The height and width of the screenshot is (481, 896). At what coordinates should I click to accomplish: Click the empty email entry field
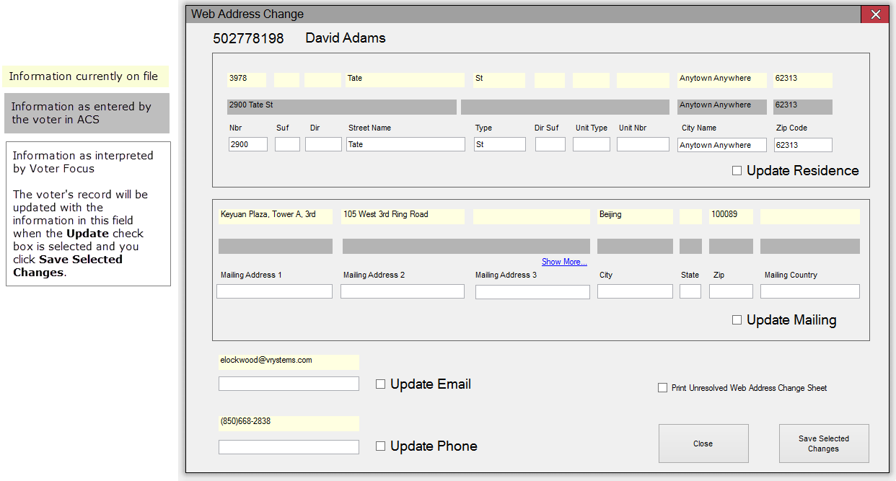[289, 384]
